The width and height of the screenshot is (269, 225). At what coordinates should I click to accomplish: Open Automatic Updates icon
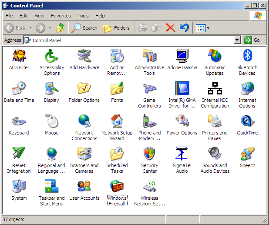click(215, 56)
